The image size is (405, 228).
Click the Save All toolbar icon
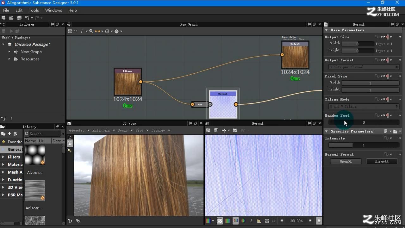[x=19, y=18]
